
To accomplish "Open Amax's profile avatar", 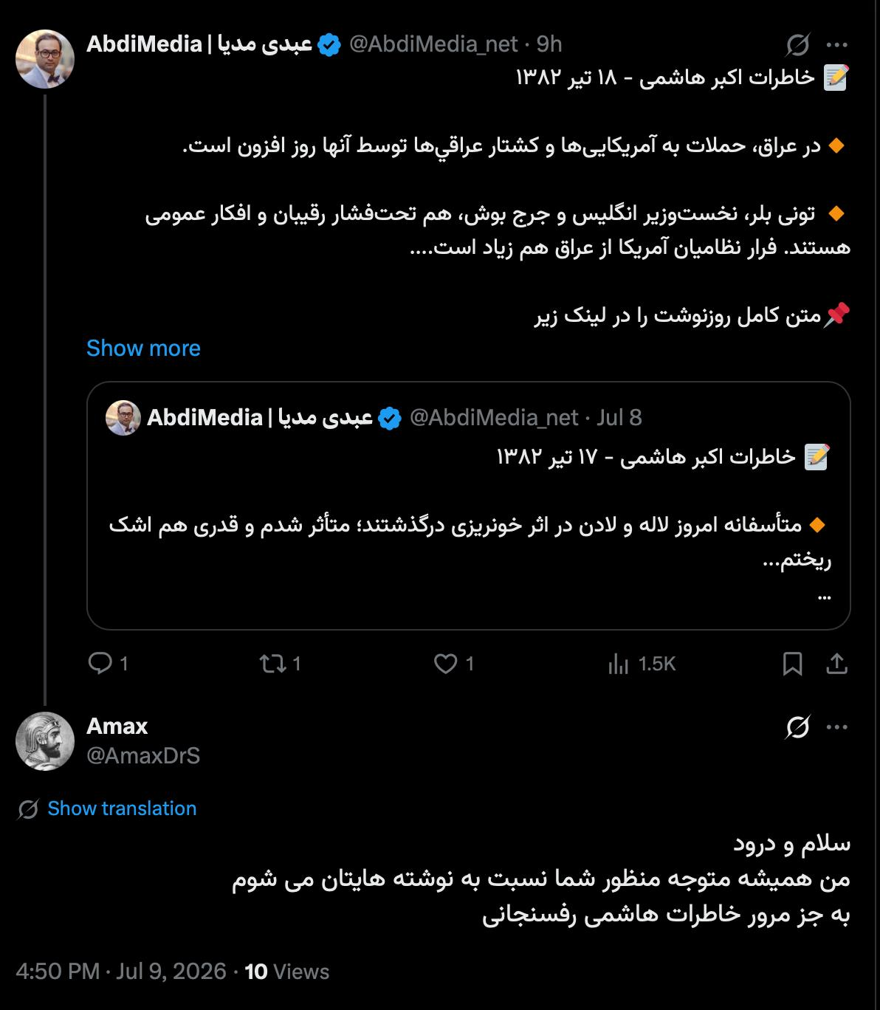I will (45, 741).
